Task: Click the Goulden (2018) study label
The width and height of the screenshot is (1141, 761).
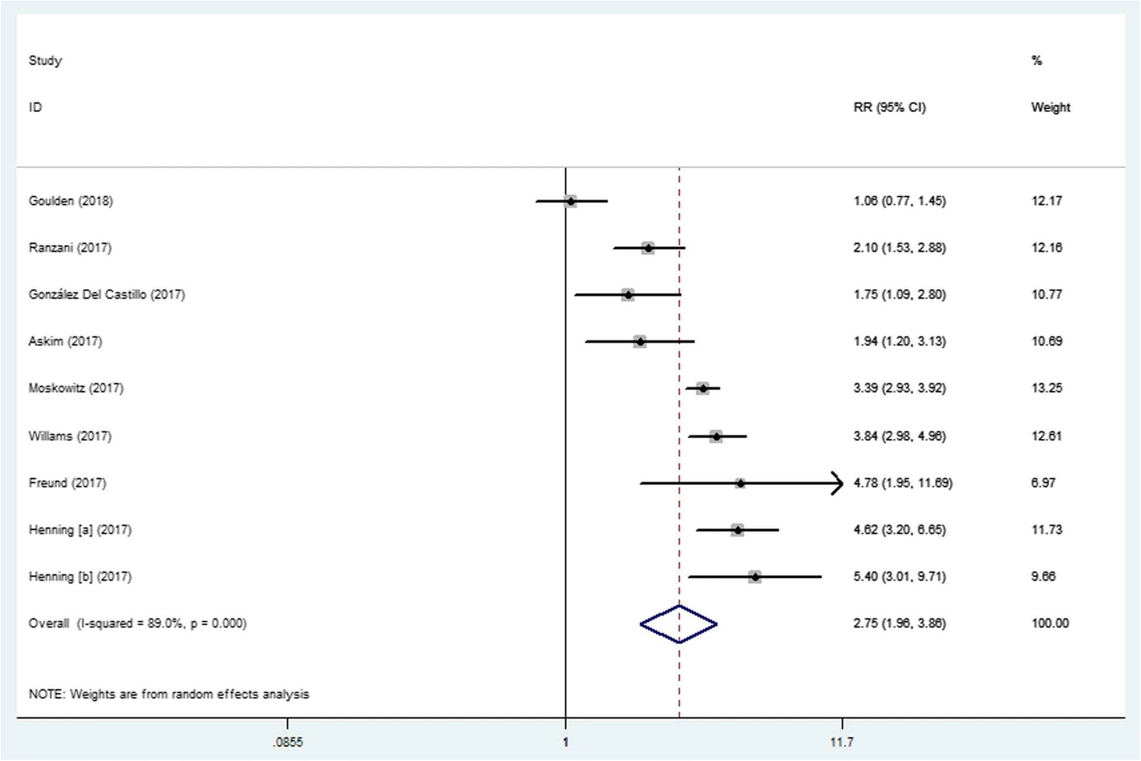Action: (x=70, y=201)
